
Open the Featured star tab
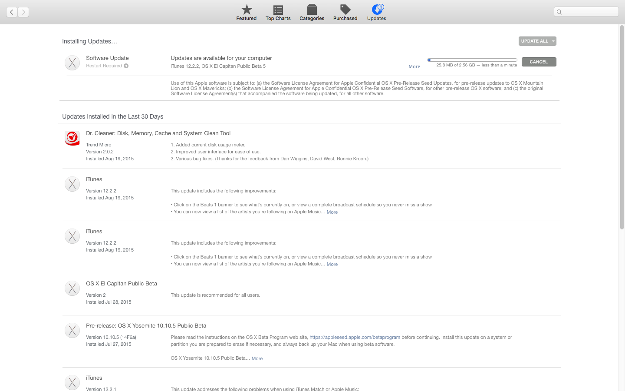click(247, 12)
